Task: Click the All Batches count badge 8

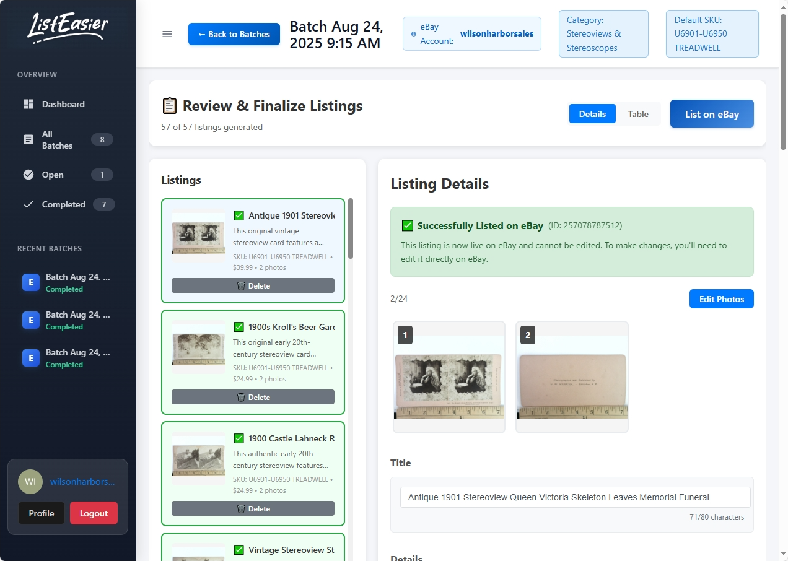Action: (102, 139)
